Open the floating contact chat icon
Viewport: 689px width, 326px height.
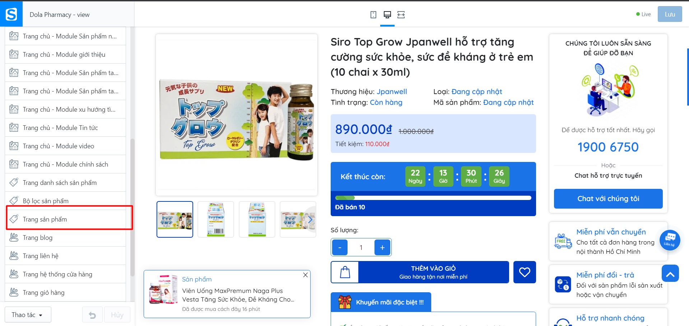point(670,240)
